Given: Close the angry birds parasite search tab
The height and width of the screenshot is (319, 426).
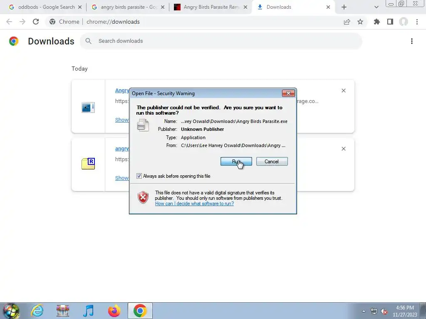Looking at the screenshot, I should click(163, 7).
